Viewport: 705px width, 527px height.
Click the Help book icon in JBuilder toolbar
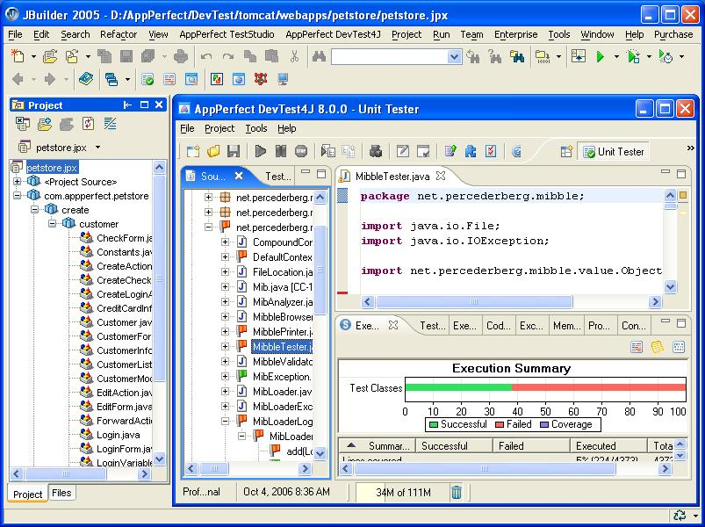(x=86, y=79)
